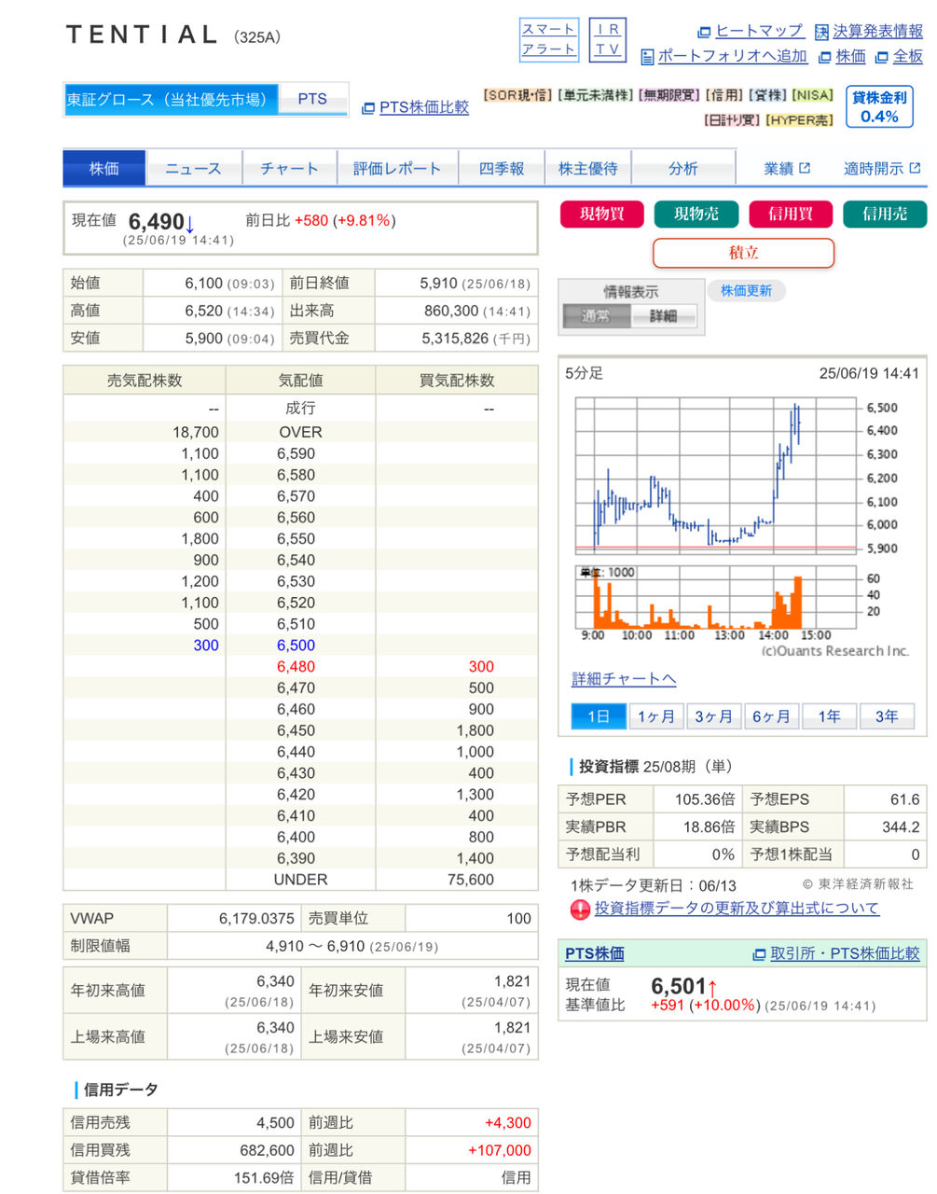Image resolution: width=937 pixels, height=1194 pixels.
Task: Click the 決算発表情報 calendar icon
Action: [821, 33]
